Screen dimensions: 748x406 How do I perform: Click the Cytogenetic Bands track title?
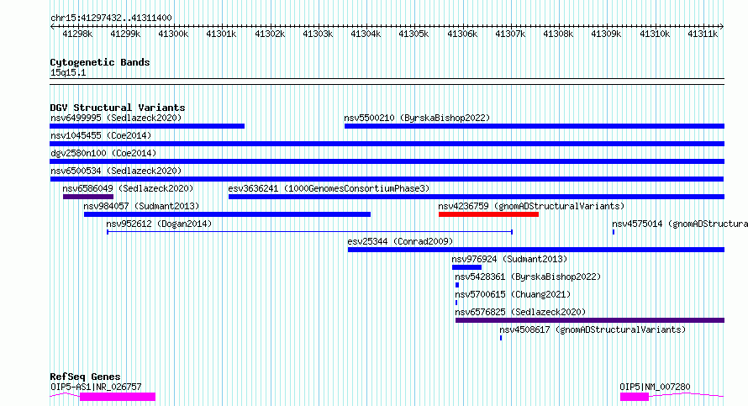click(100, 62)
